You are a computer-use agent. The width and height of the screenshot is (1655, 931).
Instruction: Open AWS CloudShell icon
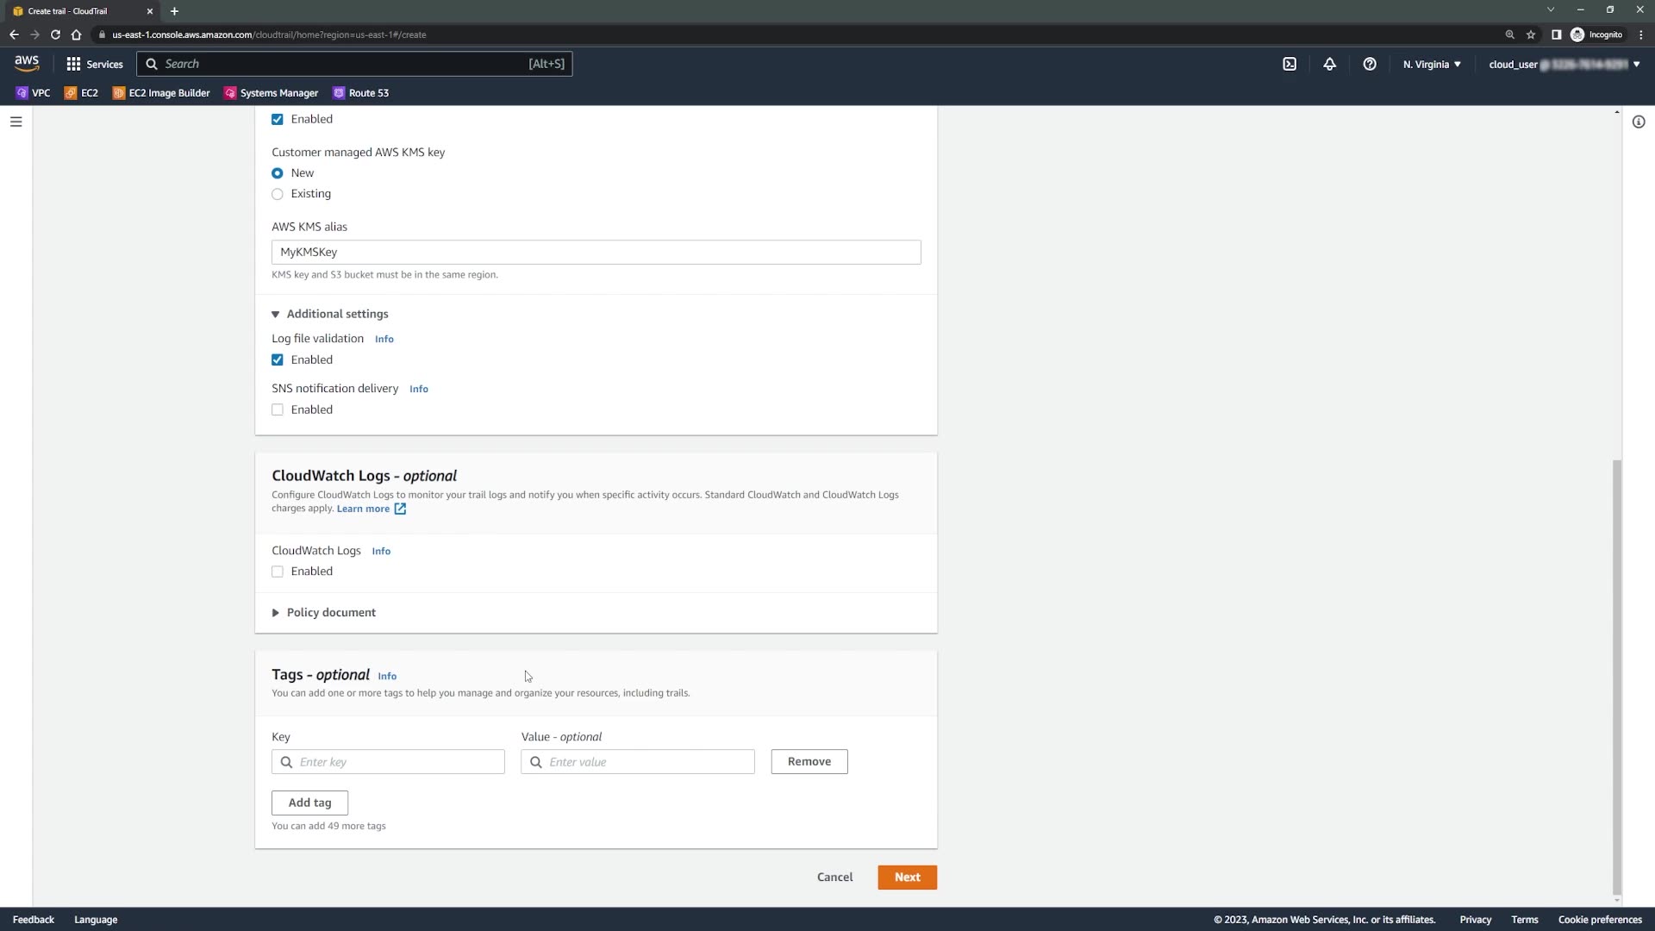pos(1290,64)
